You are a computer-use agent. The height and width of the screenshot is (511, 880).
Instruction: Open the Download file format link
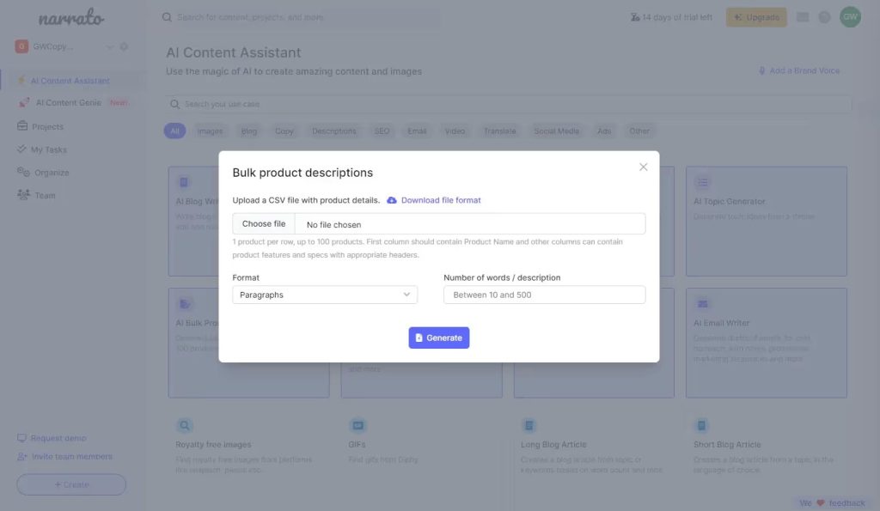click(441, 200)
